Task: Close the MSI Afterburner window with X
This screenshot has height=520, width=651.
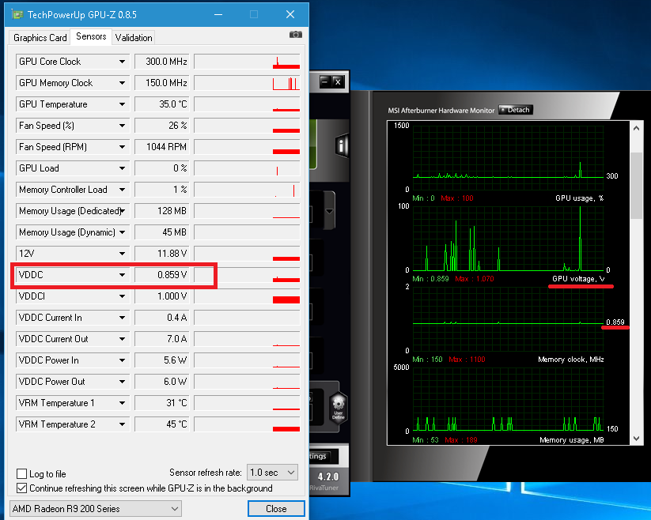Action: 338,81
